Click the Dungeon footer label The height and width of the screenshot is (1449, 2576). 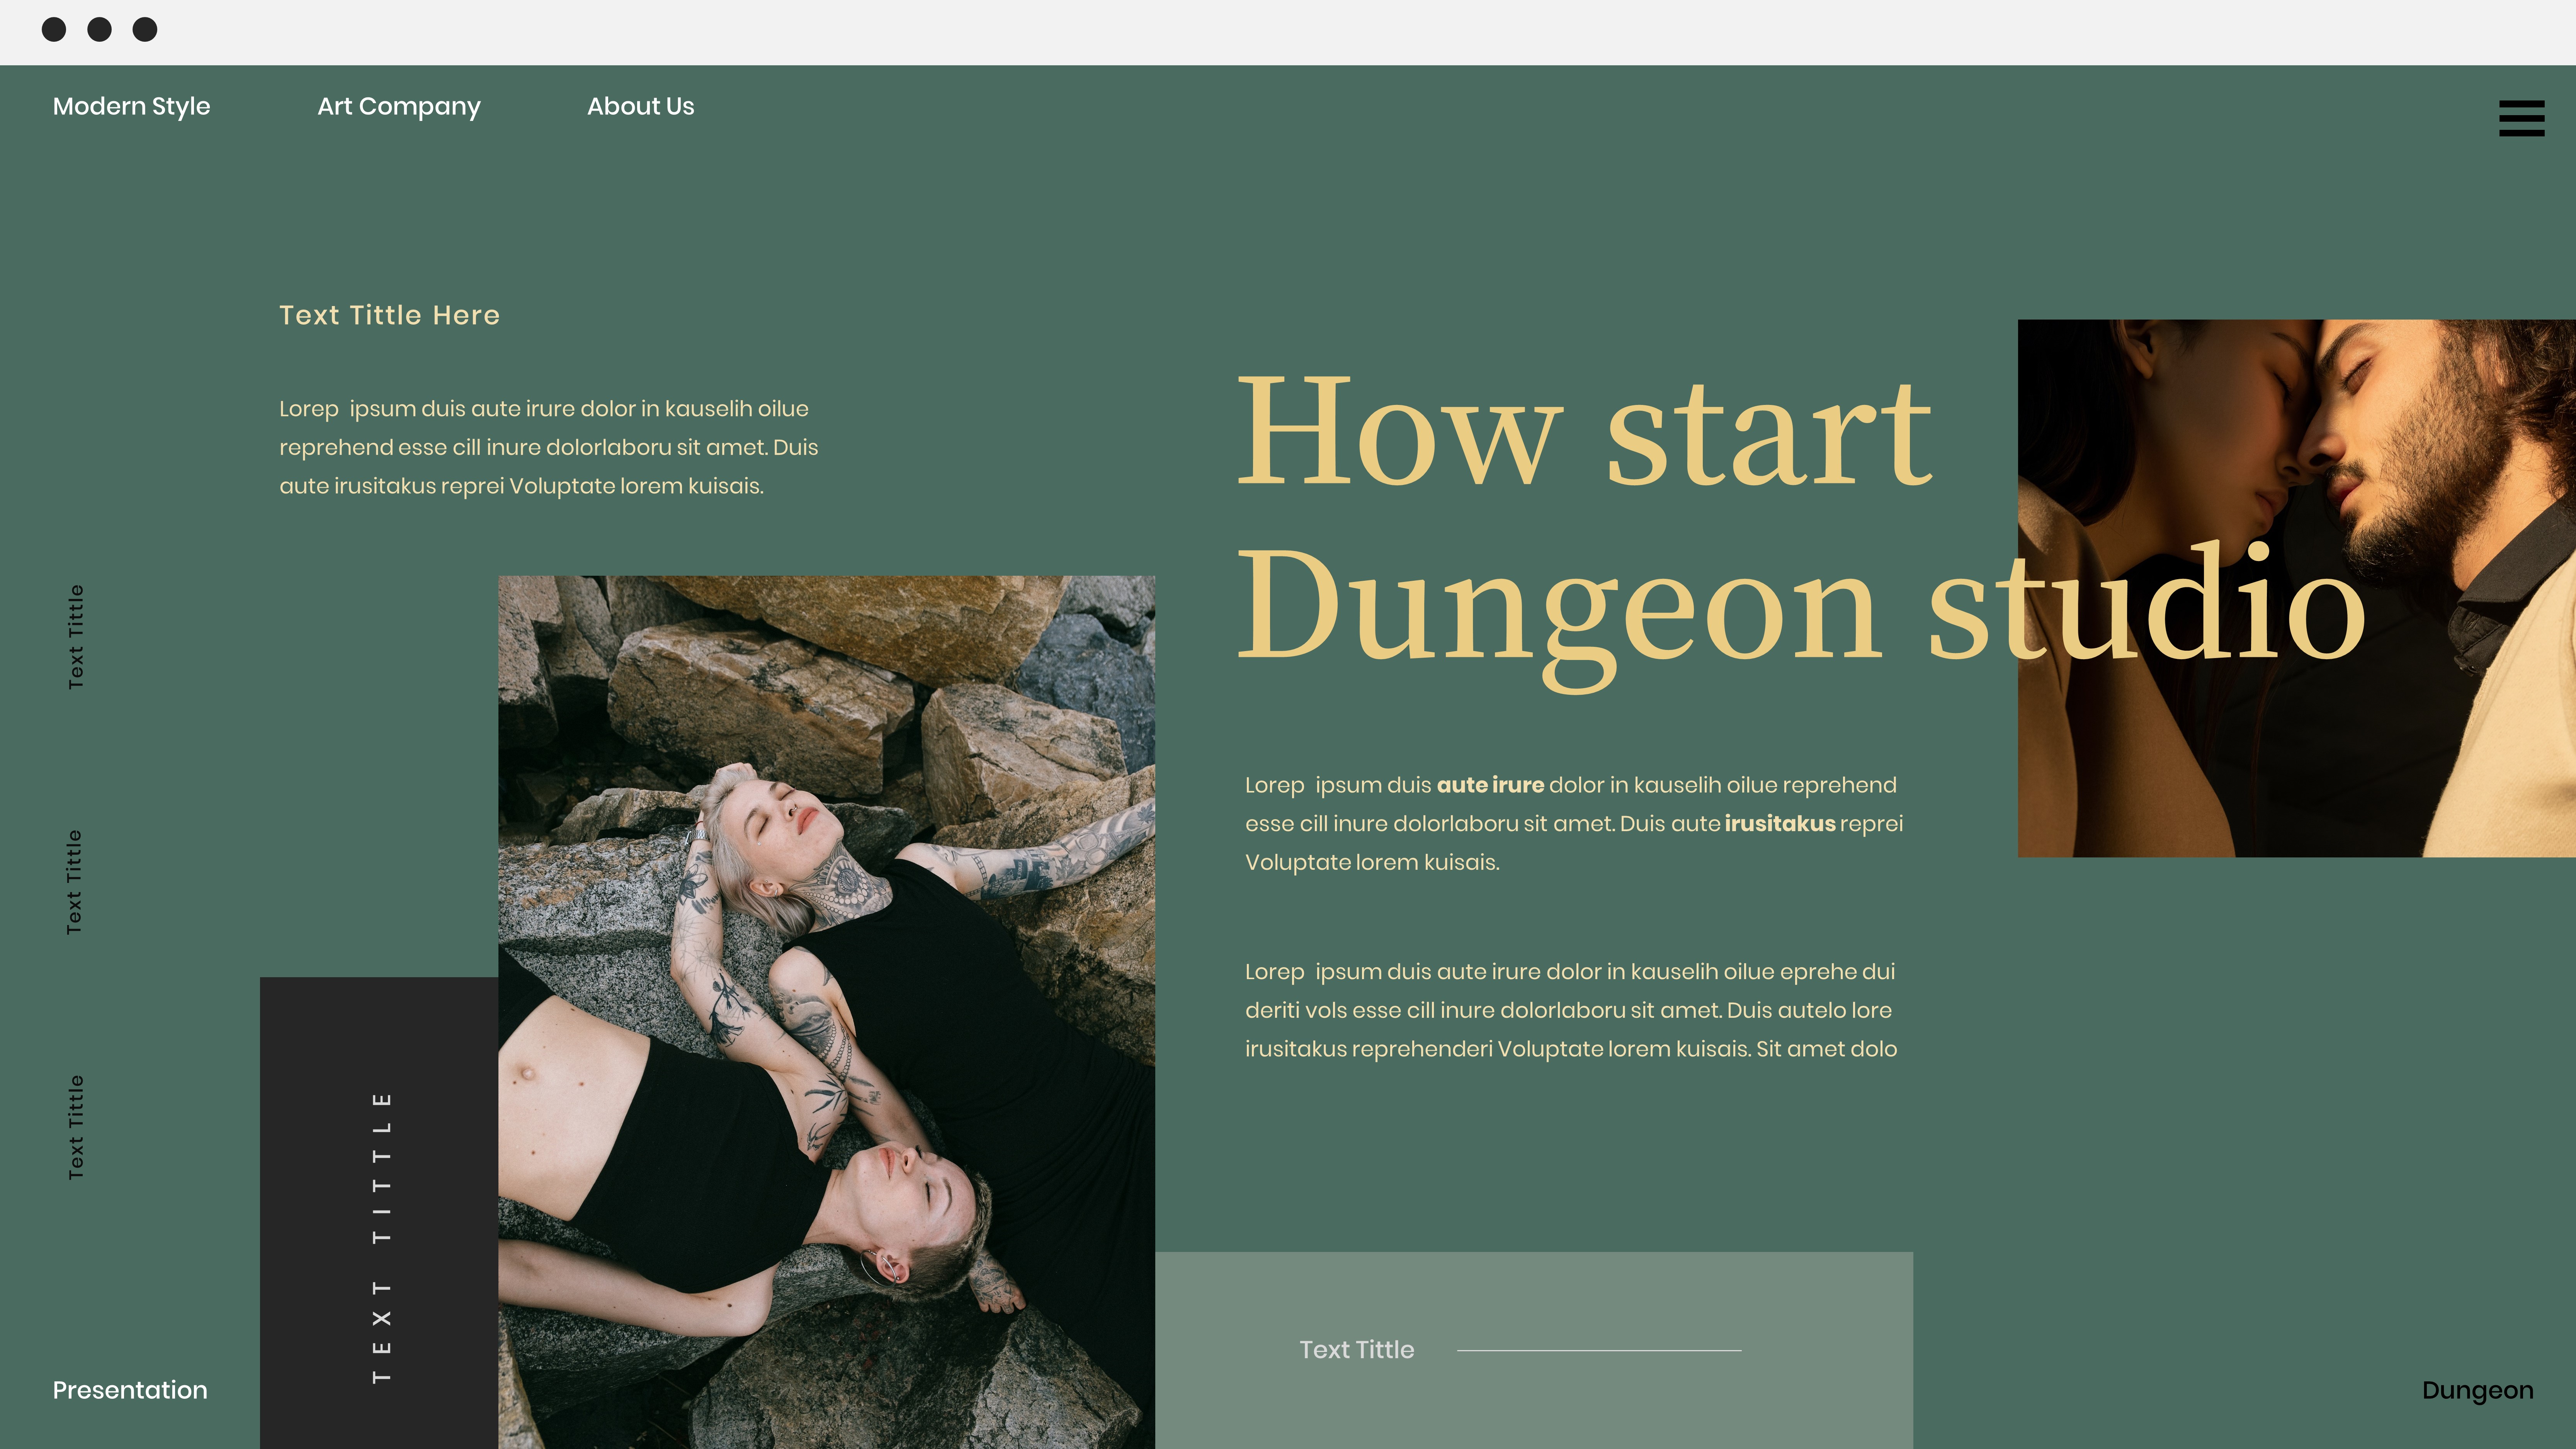click(2477, 1390)
